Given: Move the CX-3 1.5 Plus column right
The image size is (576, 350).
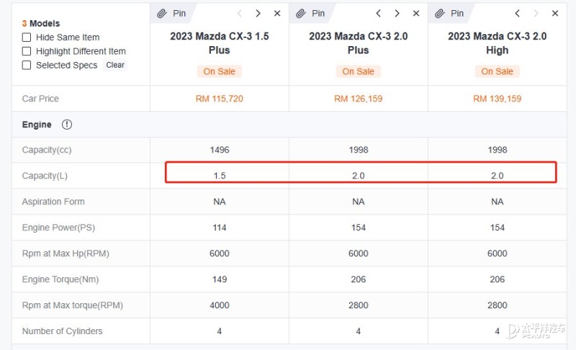Looking at the screenshot, I should tap(258, 14).
